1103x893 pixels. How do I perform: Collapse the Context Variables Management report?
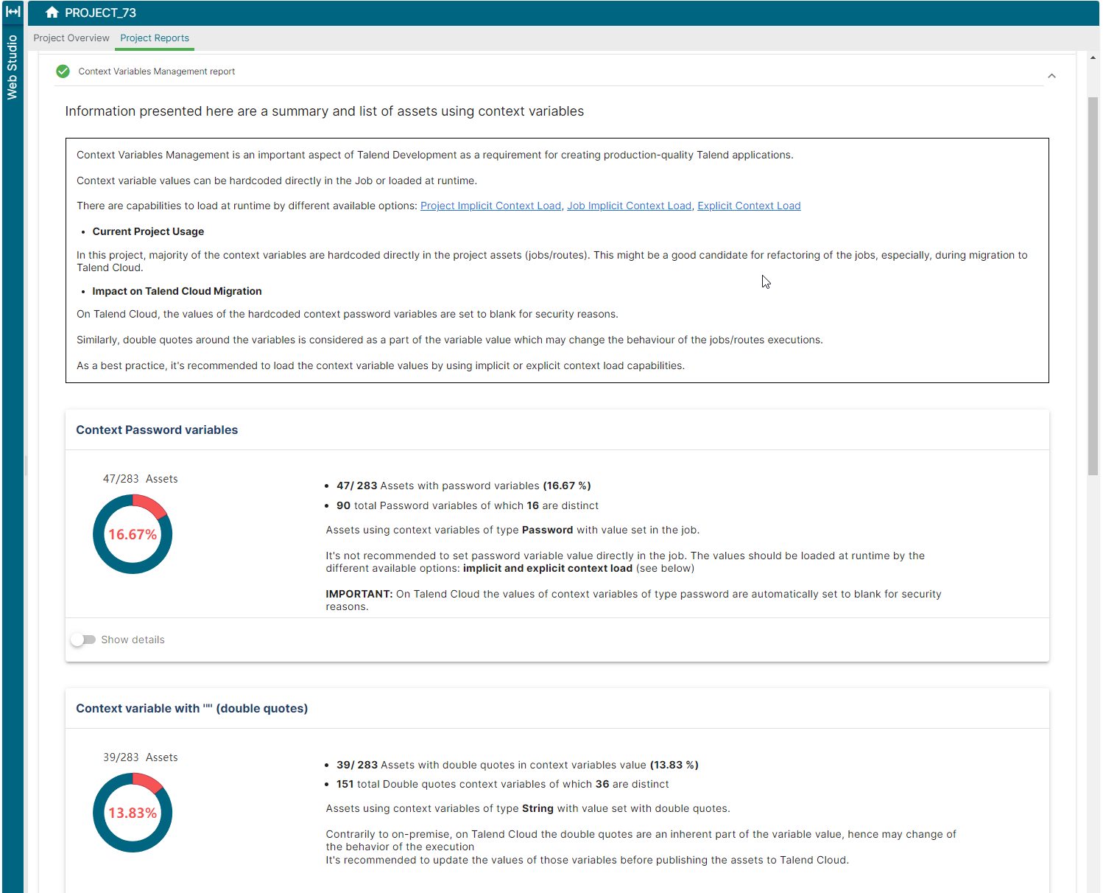(x=1051, y=75)
